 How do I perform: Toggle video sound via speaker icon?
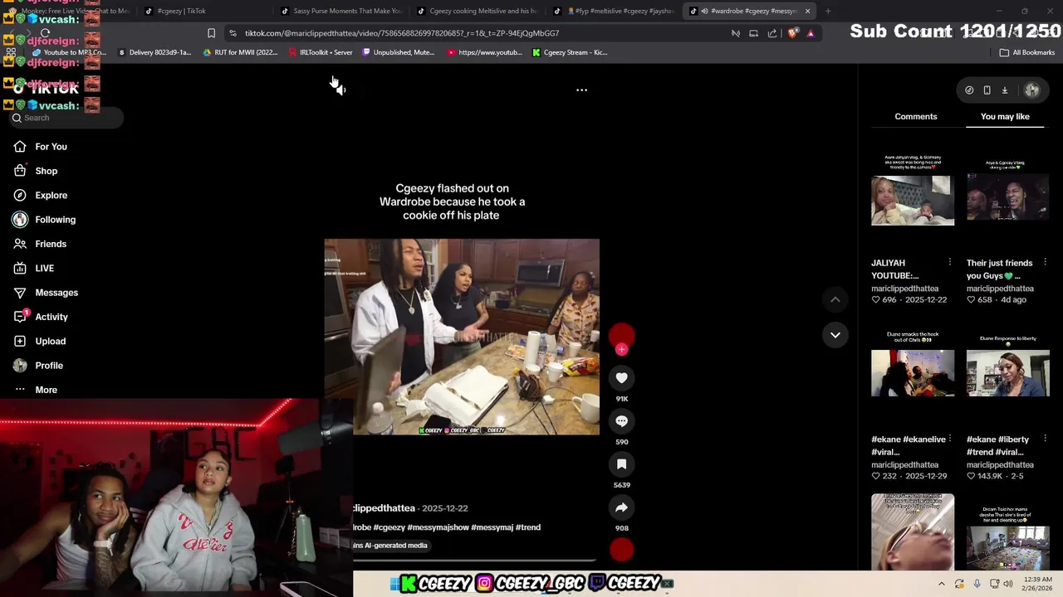(340, 90)
